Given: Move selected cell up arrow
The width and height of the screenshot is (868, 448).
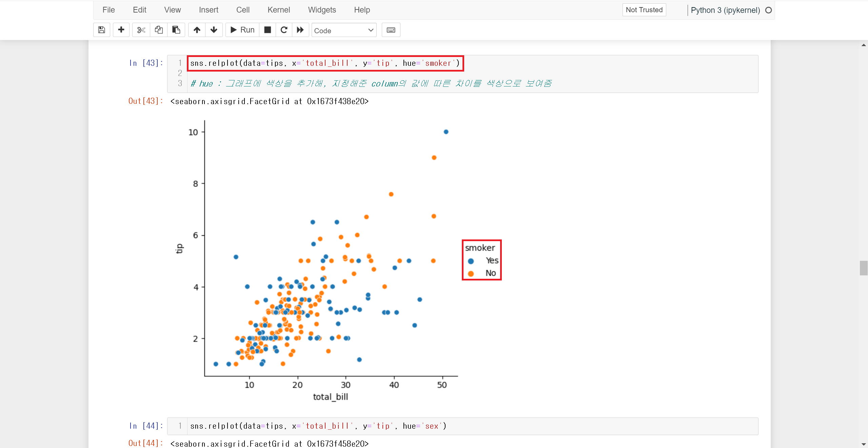Looking at the screenshot, I should (x=197, y=30).
